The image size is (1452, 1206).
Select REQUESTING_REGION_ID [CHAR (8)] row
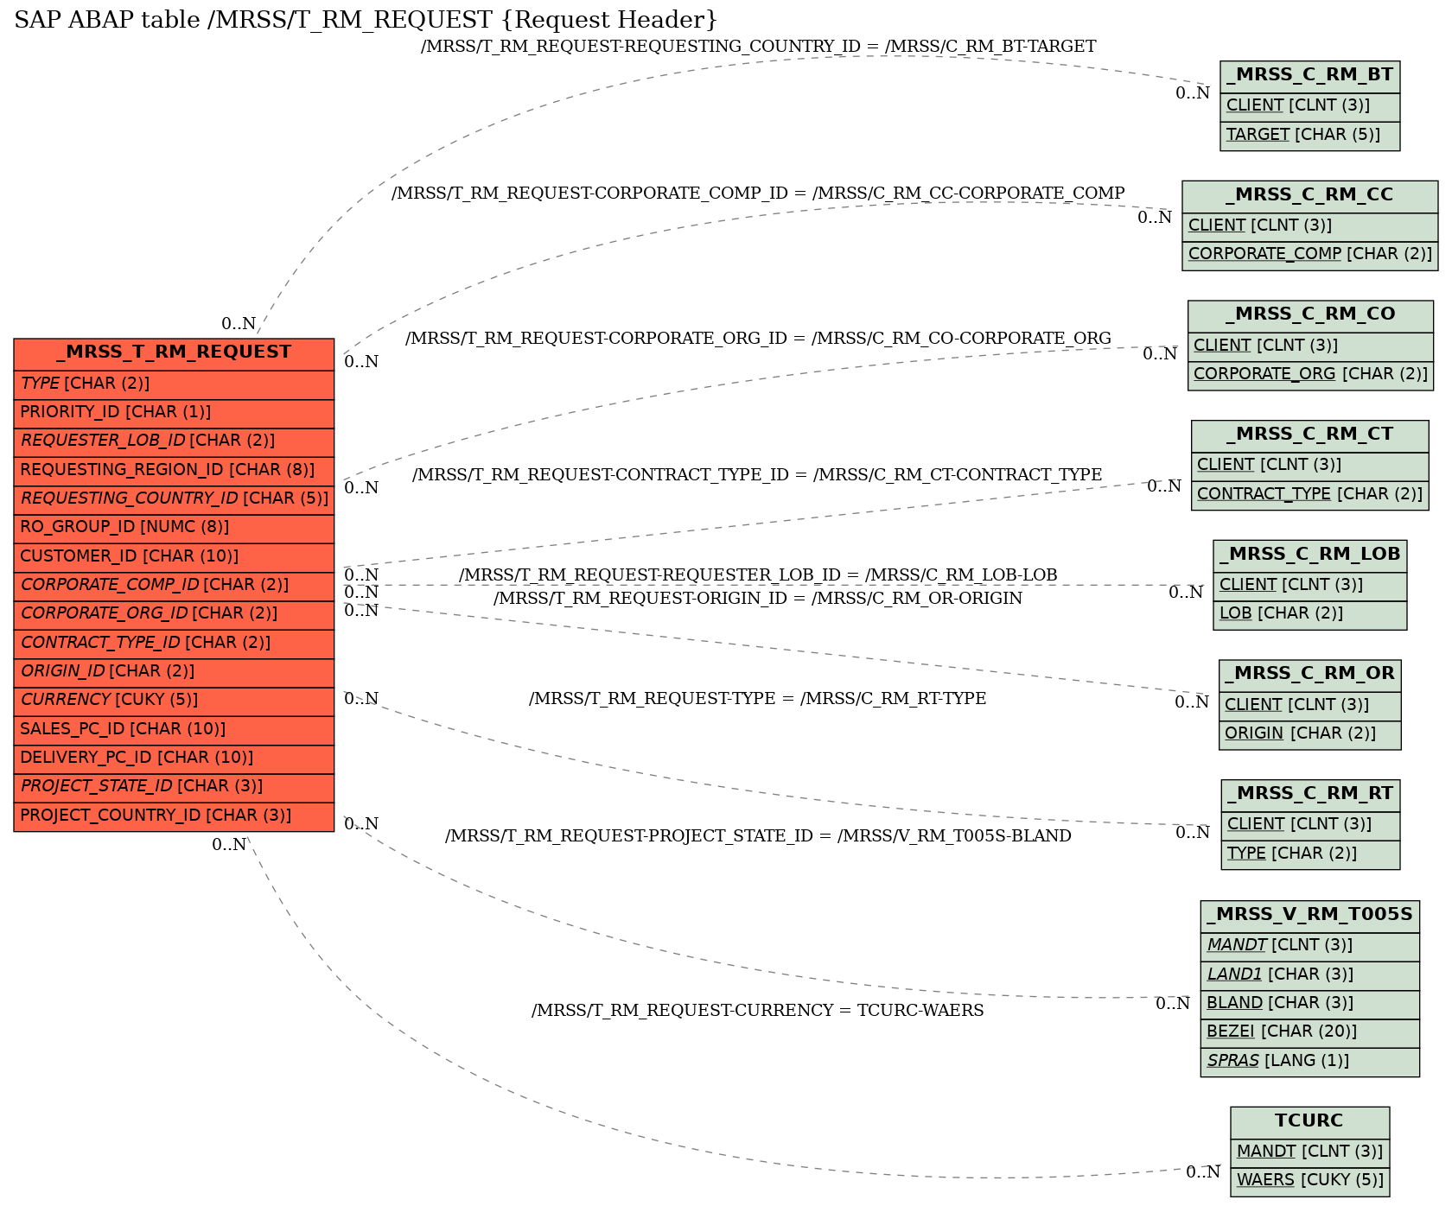174,471
